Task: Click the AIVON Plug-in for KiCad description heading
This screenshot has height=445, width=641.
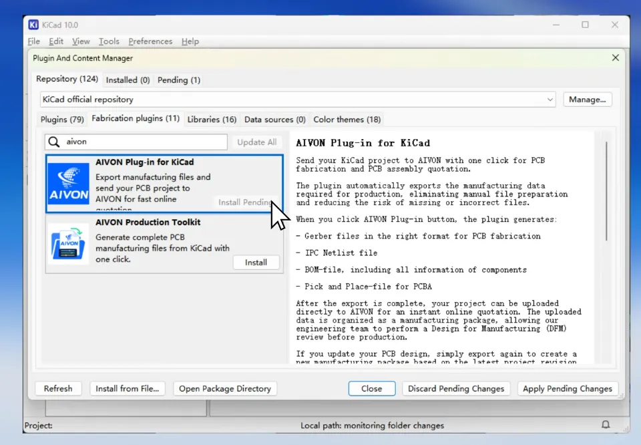Action: [x=363, y=143]
